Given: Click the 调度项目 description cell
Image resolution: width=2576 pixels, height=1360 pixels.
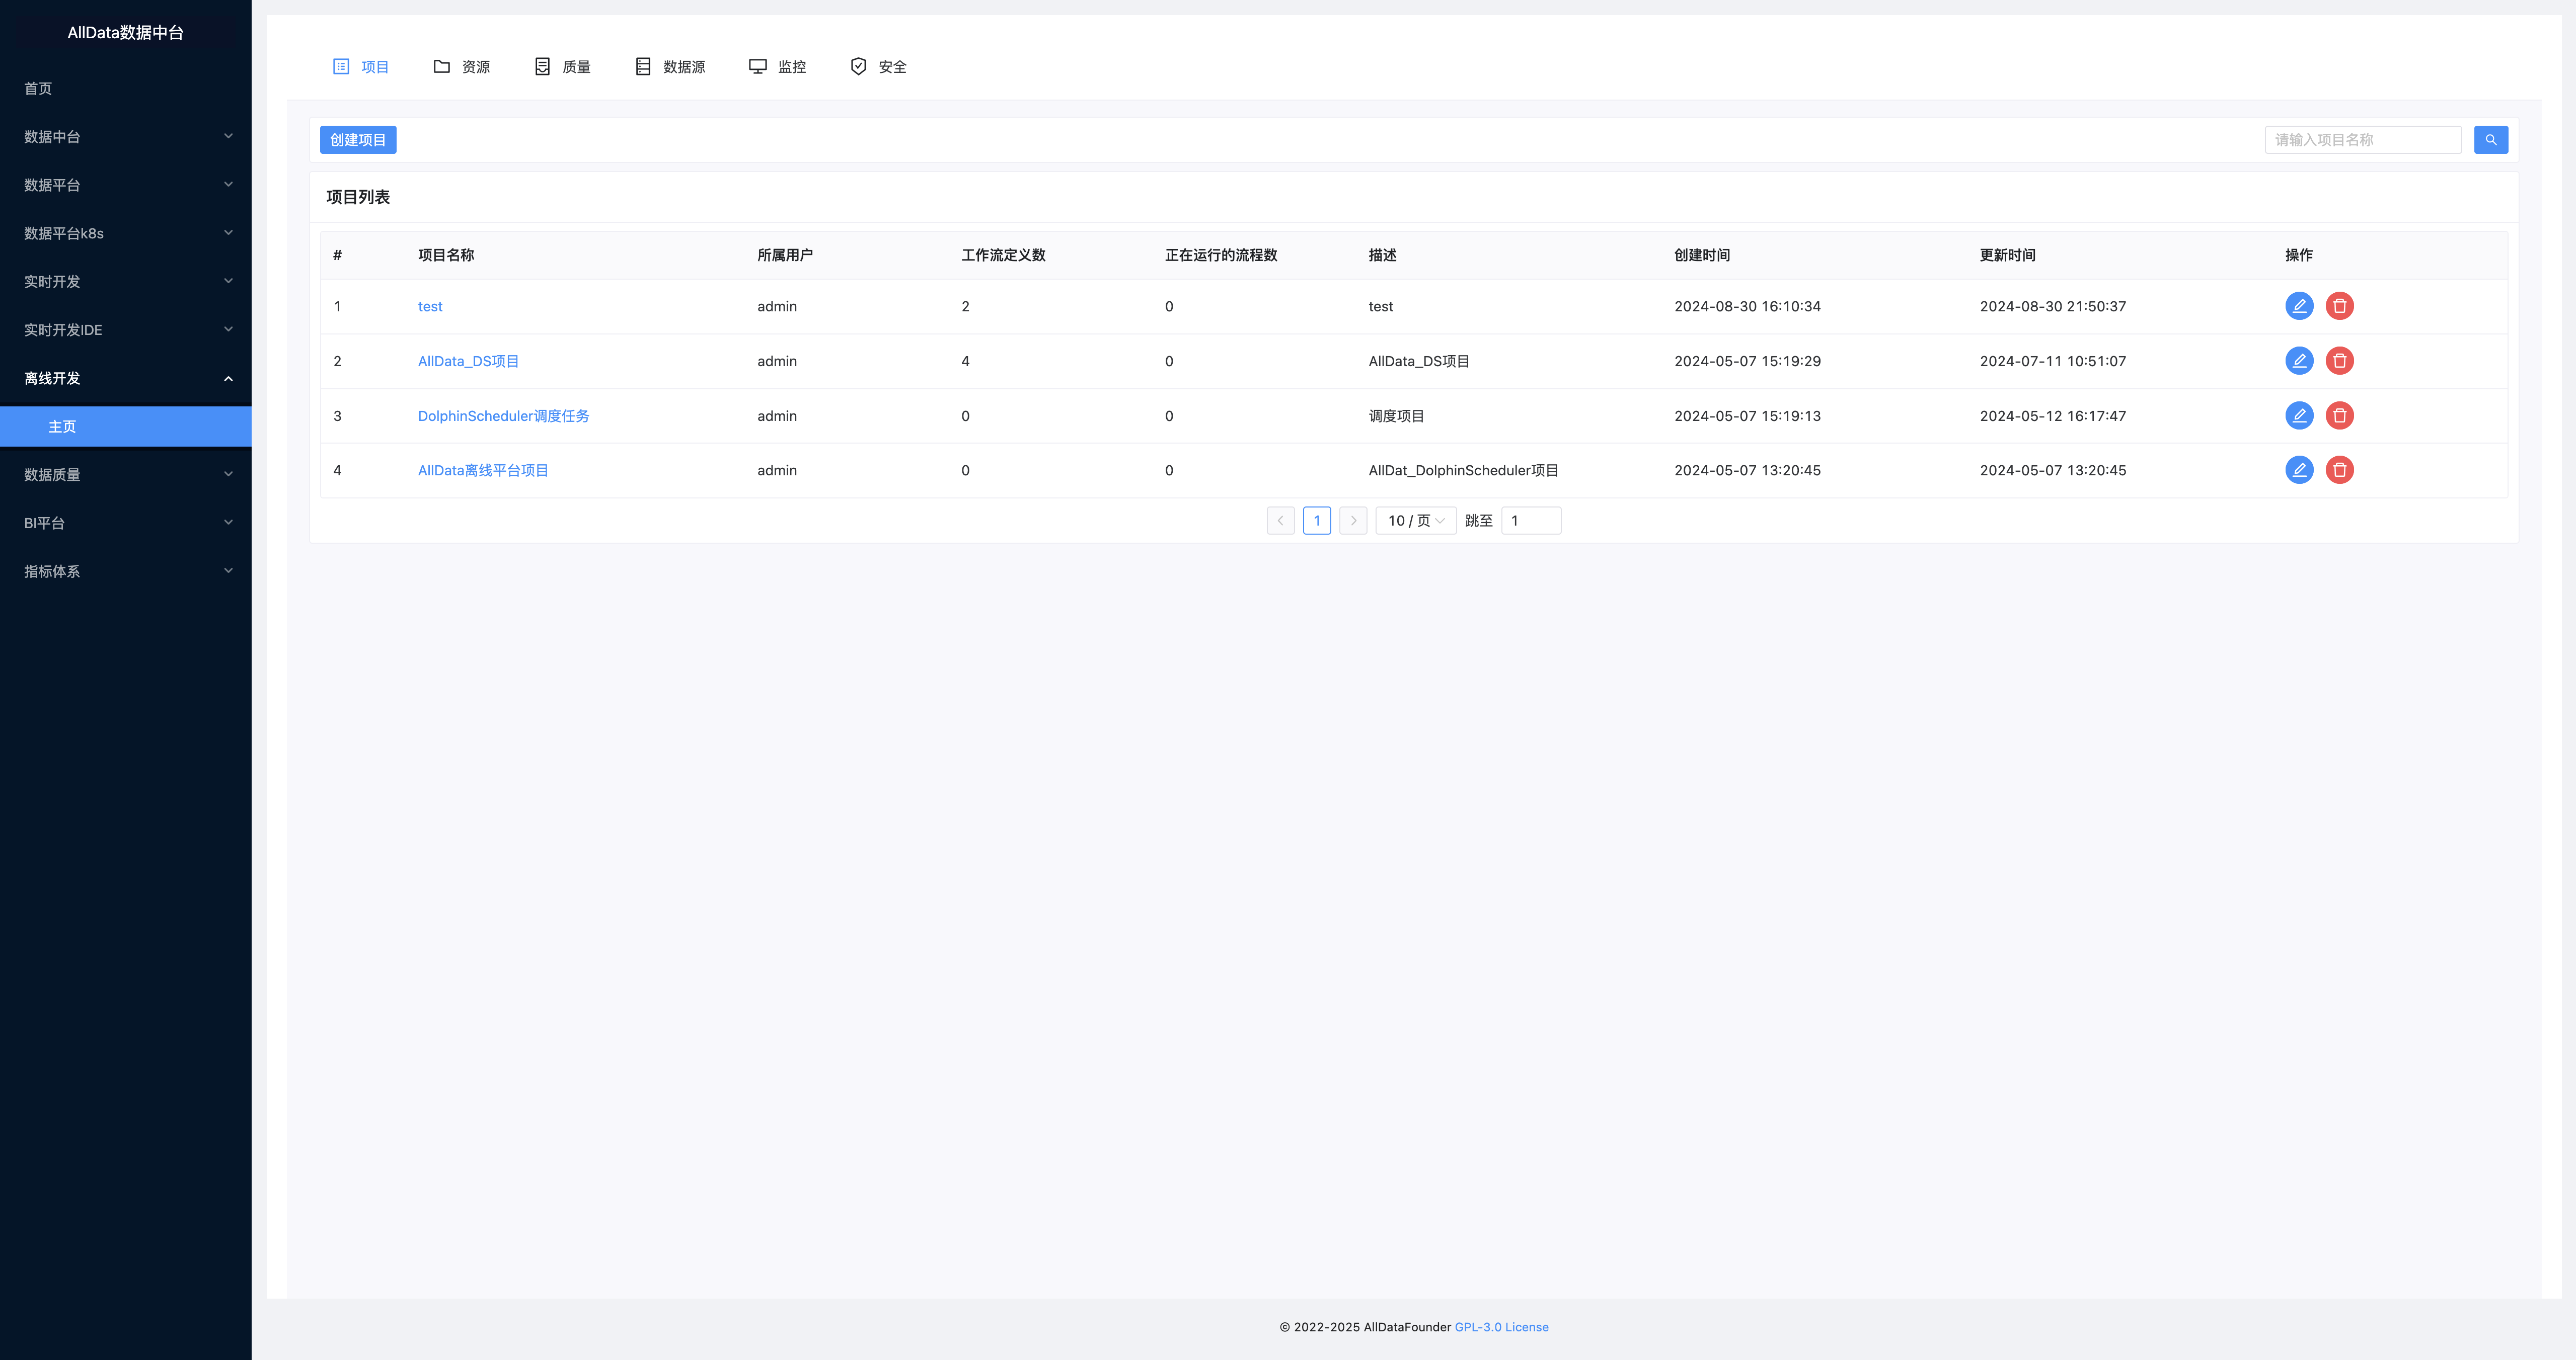Looking at the screenshot, I should tap(1396, 415).
